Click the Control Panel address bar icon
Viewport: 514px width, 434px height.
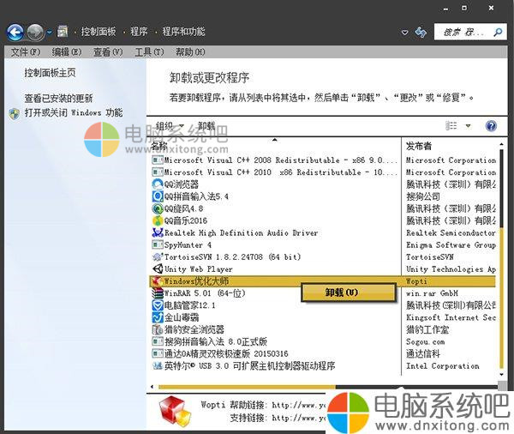(63, 32)
